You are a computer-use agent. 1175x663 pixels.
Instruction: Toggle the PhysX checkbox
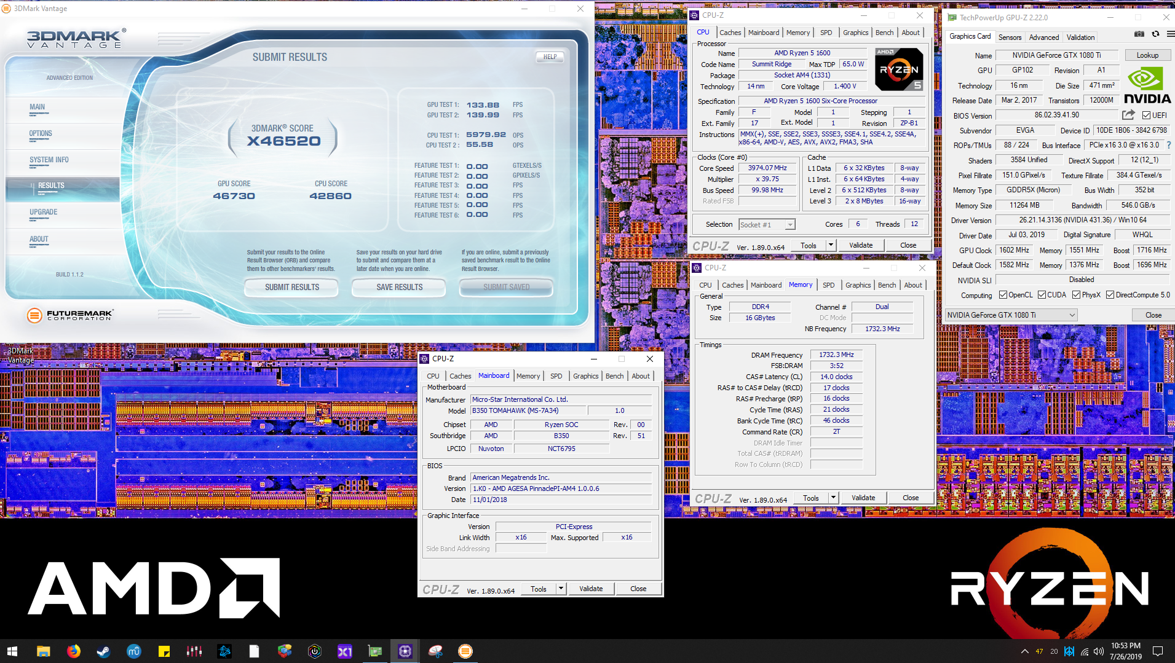1076,295
